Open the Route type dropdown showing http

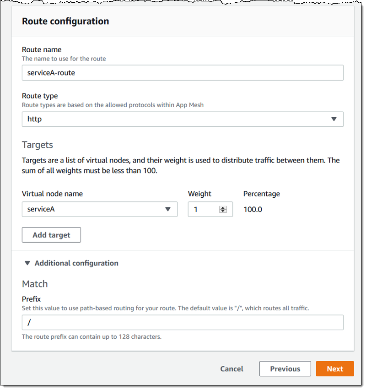(x=182, y=119)
